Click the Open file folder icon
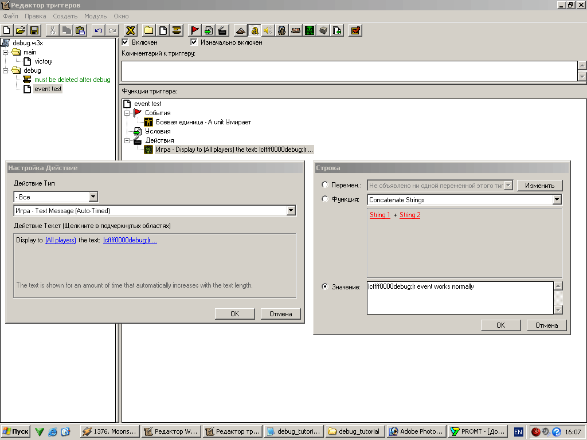Image resolution: width=587 pixels, height=440 pixels. pyautogui.click(x=21, y=30)
